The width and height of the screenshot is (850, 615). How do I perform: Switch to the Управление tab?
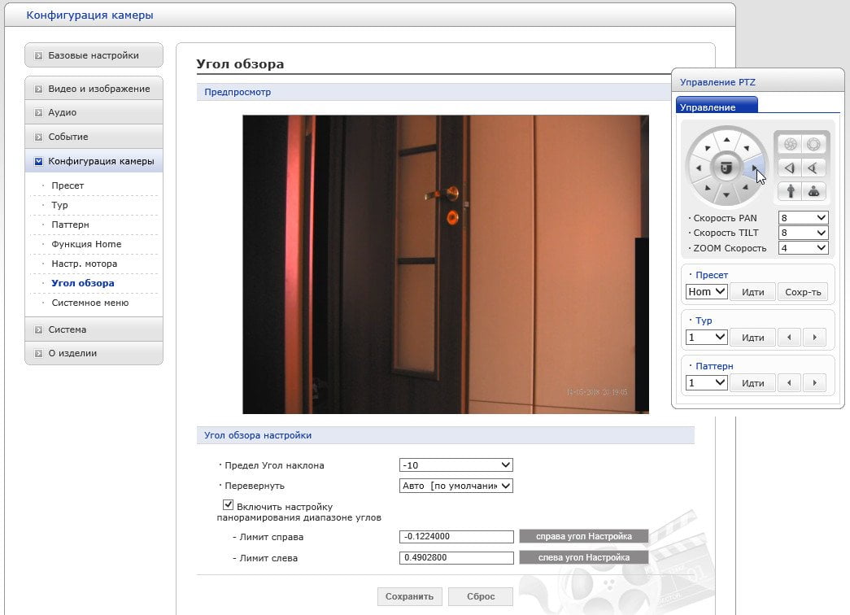point(717,106)
